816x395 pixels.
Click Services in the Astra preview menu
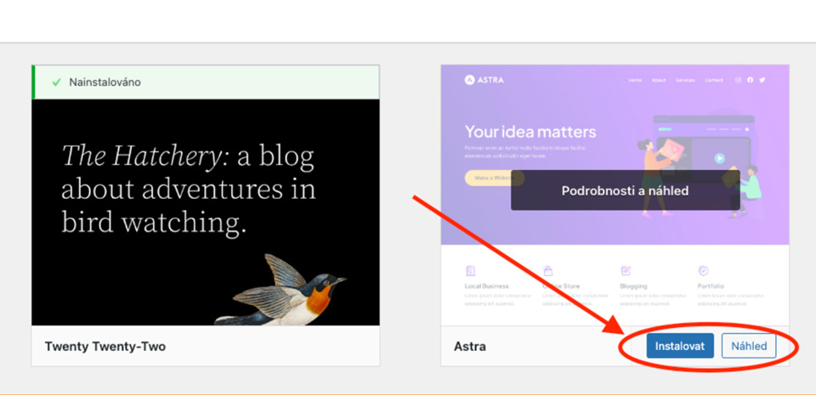685,80
